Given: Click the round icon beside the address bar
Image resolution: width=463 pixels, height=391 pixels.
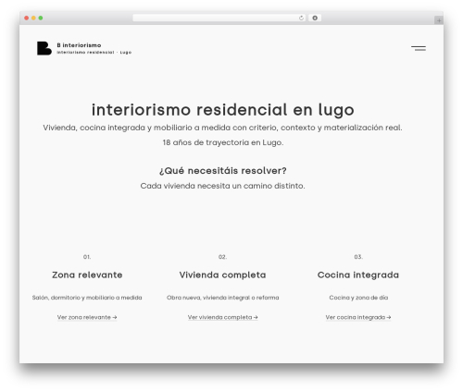Looking at the screenshot, I should click(315, 18).
